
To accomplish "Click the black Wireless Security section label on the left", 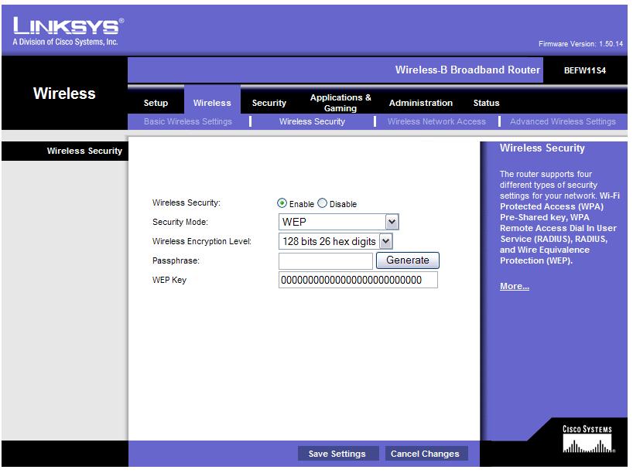I will [x=84, y=151].
